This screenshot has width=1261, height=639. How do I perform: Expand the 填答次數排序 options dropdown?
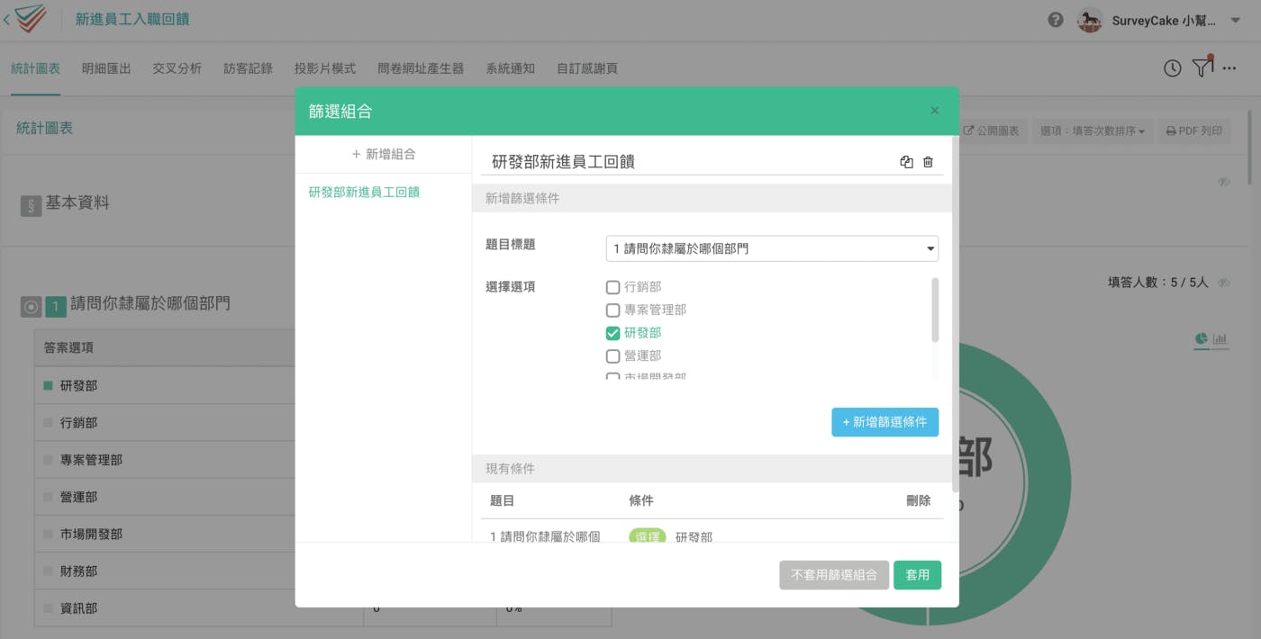click(x=1092, y=131)
